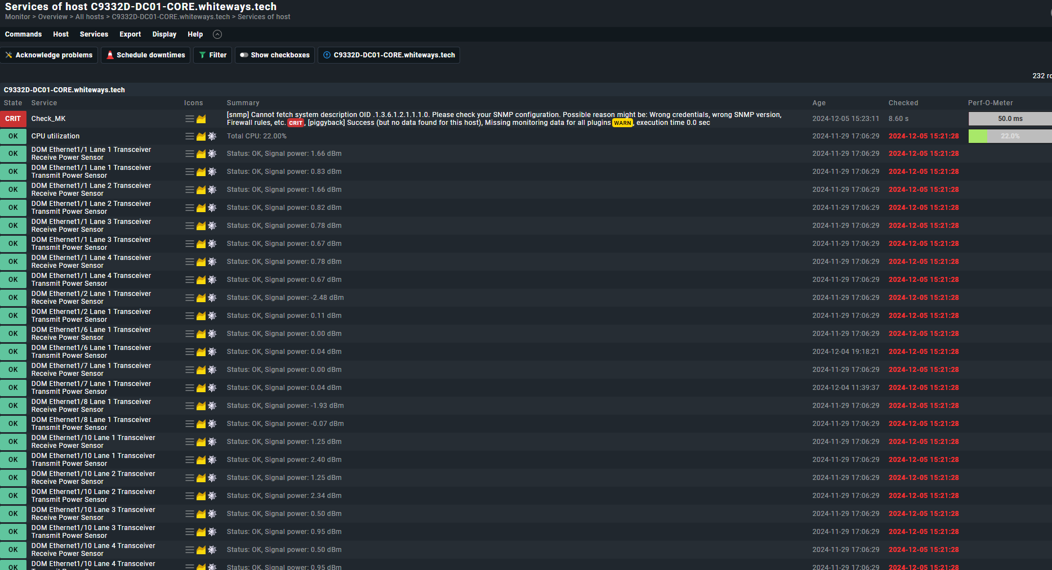Open the Filter panel
Viewport: 1052px width, 570px height.
[x=212, y=55]
